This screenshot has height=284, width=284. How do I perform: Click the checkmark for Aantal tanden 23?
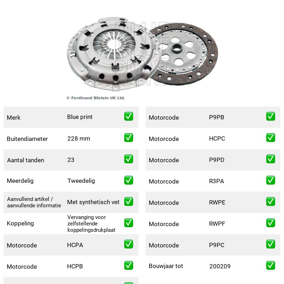129,159
